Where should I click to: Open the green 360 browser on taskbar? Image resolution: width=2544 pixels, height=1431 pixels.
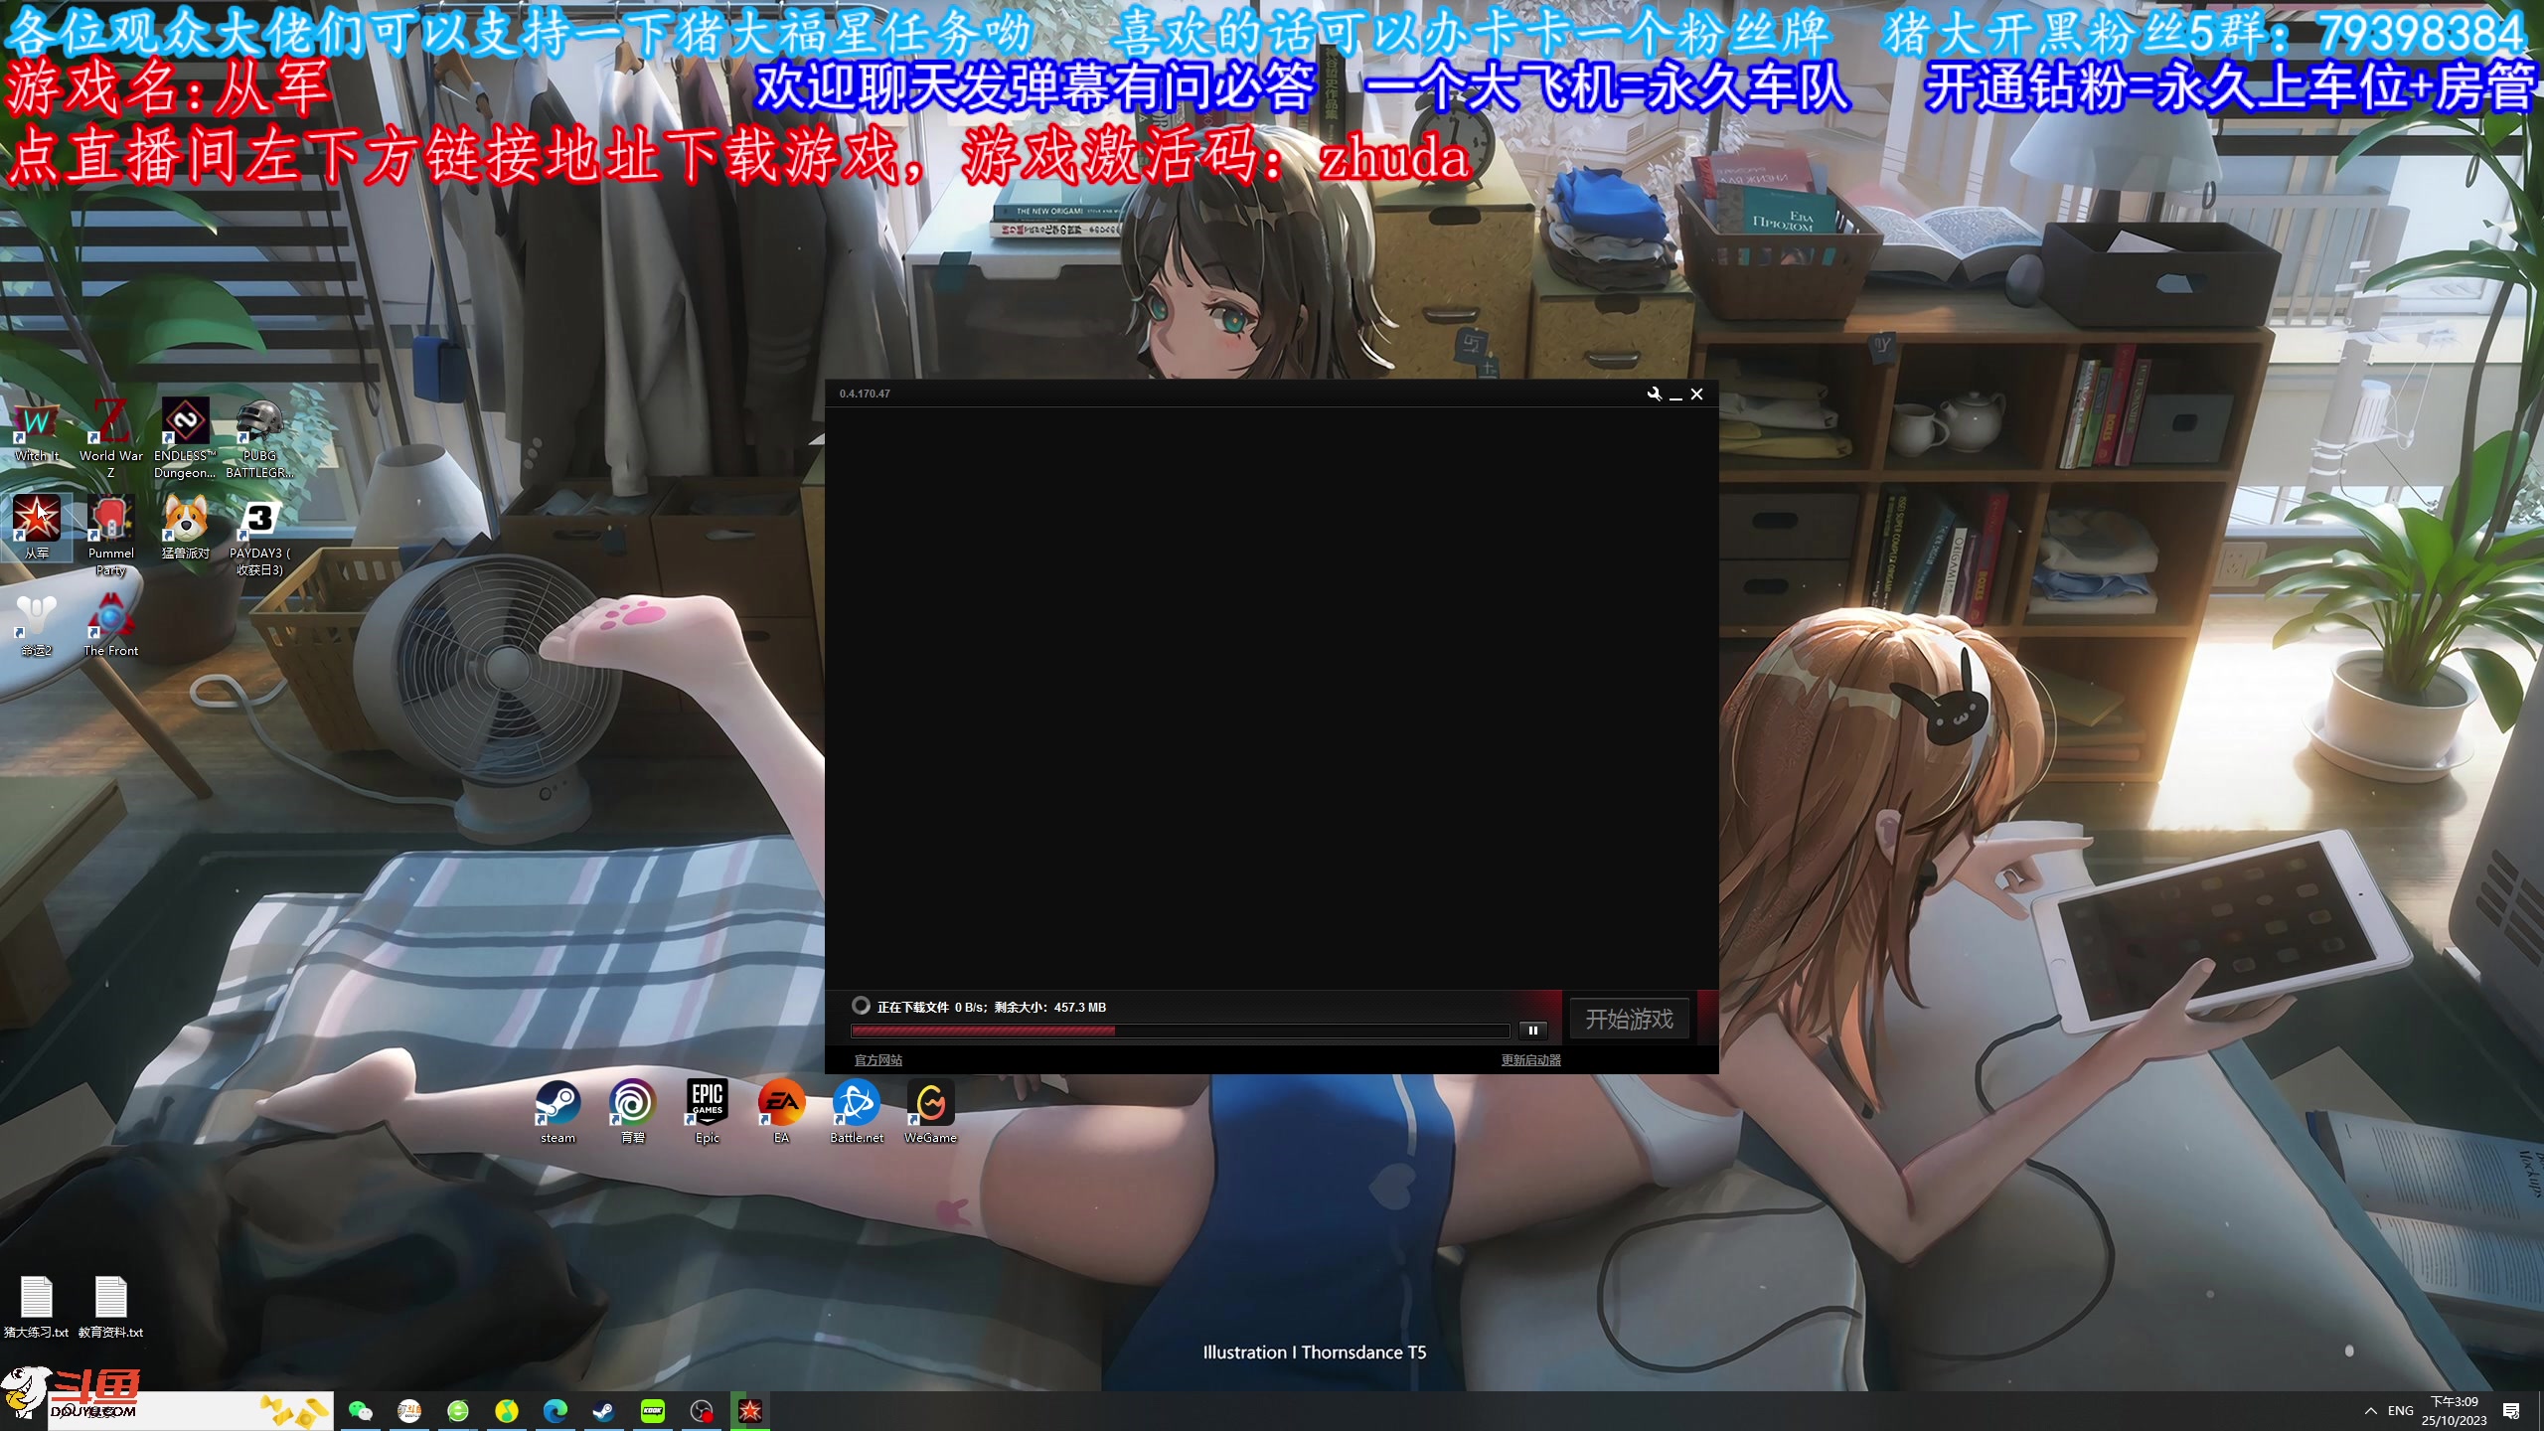458,1411
